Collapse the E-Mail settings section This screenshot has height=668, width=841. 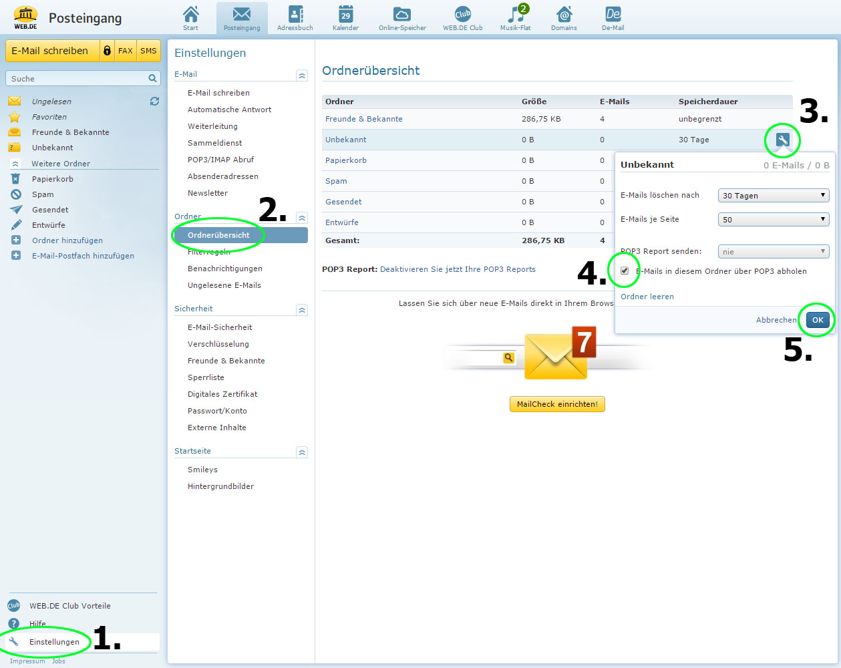pyautogui.click(x=302, y=75)
